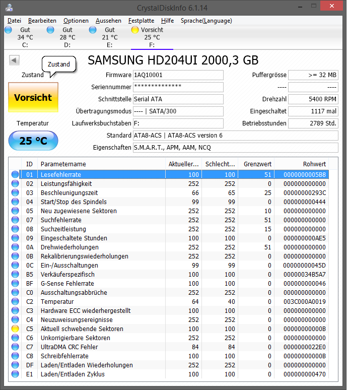Click the Drehzahl value 5400 RPM
The image size is (347, 390).
(x=313, y=99)
